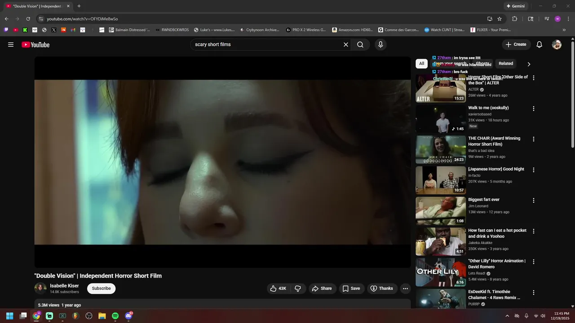
Task: Share the Double Vision video
Action: 322,288
